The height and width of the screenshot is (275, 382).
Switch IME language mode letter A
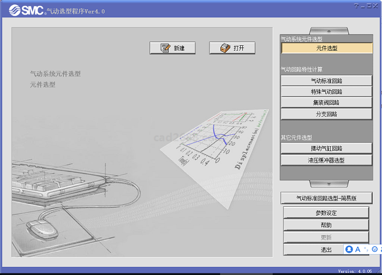click(358, 249)
